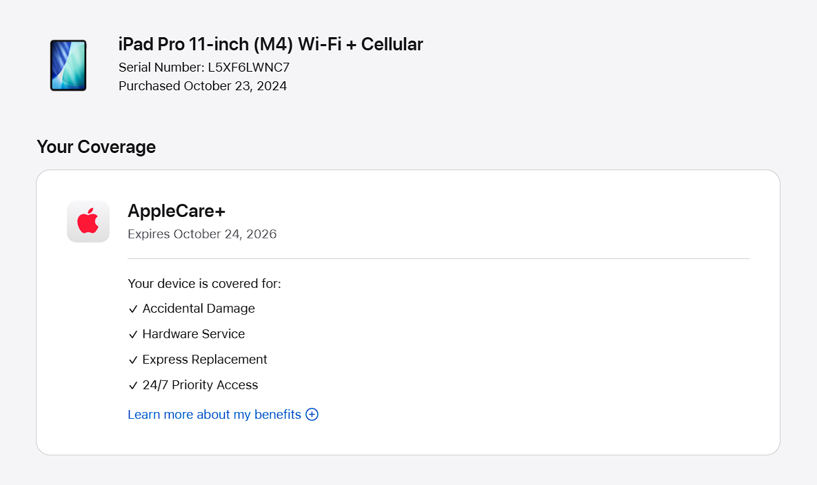This screenshot has height=485, width=817.
Task: Click the Purchased October 23, 2024 line
Action: point(203,86)
